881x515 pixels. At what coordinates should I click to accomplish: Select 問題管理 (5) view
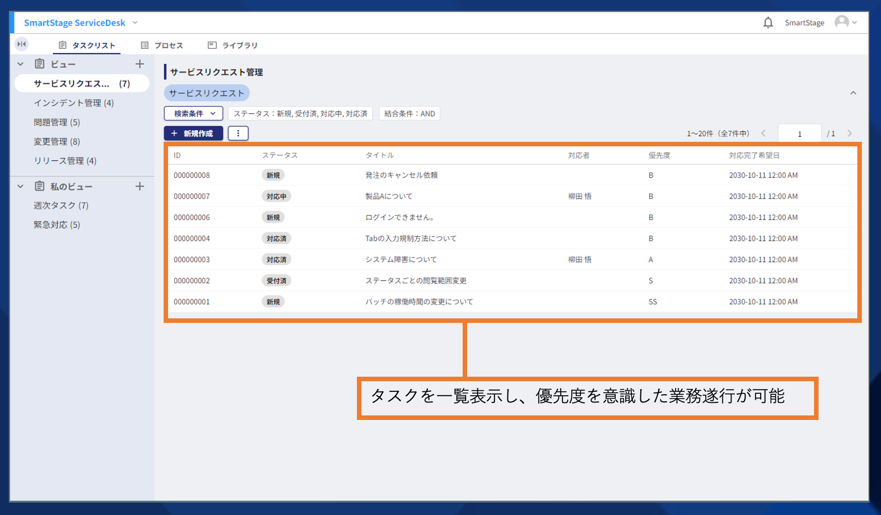coord(57,122)
